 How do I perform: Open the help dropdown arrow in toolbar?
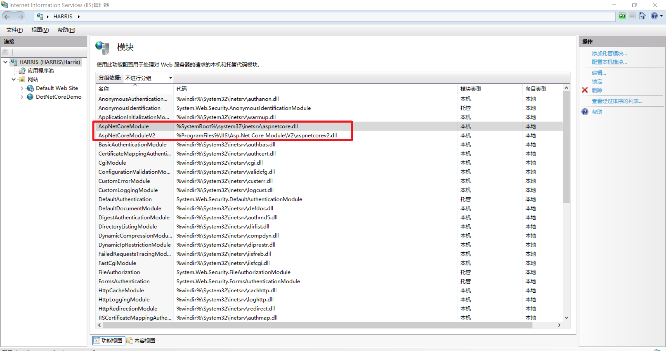click(661, 16)
